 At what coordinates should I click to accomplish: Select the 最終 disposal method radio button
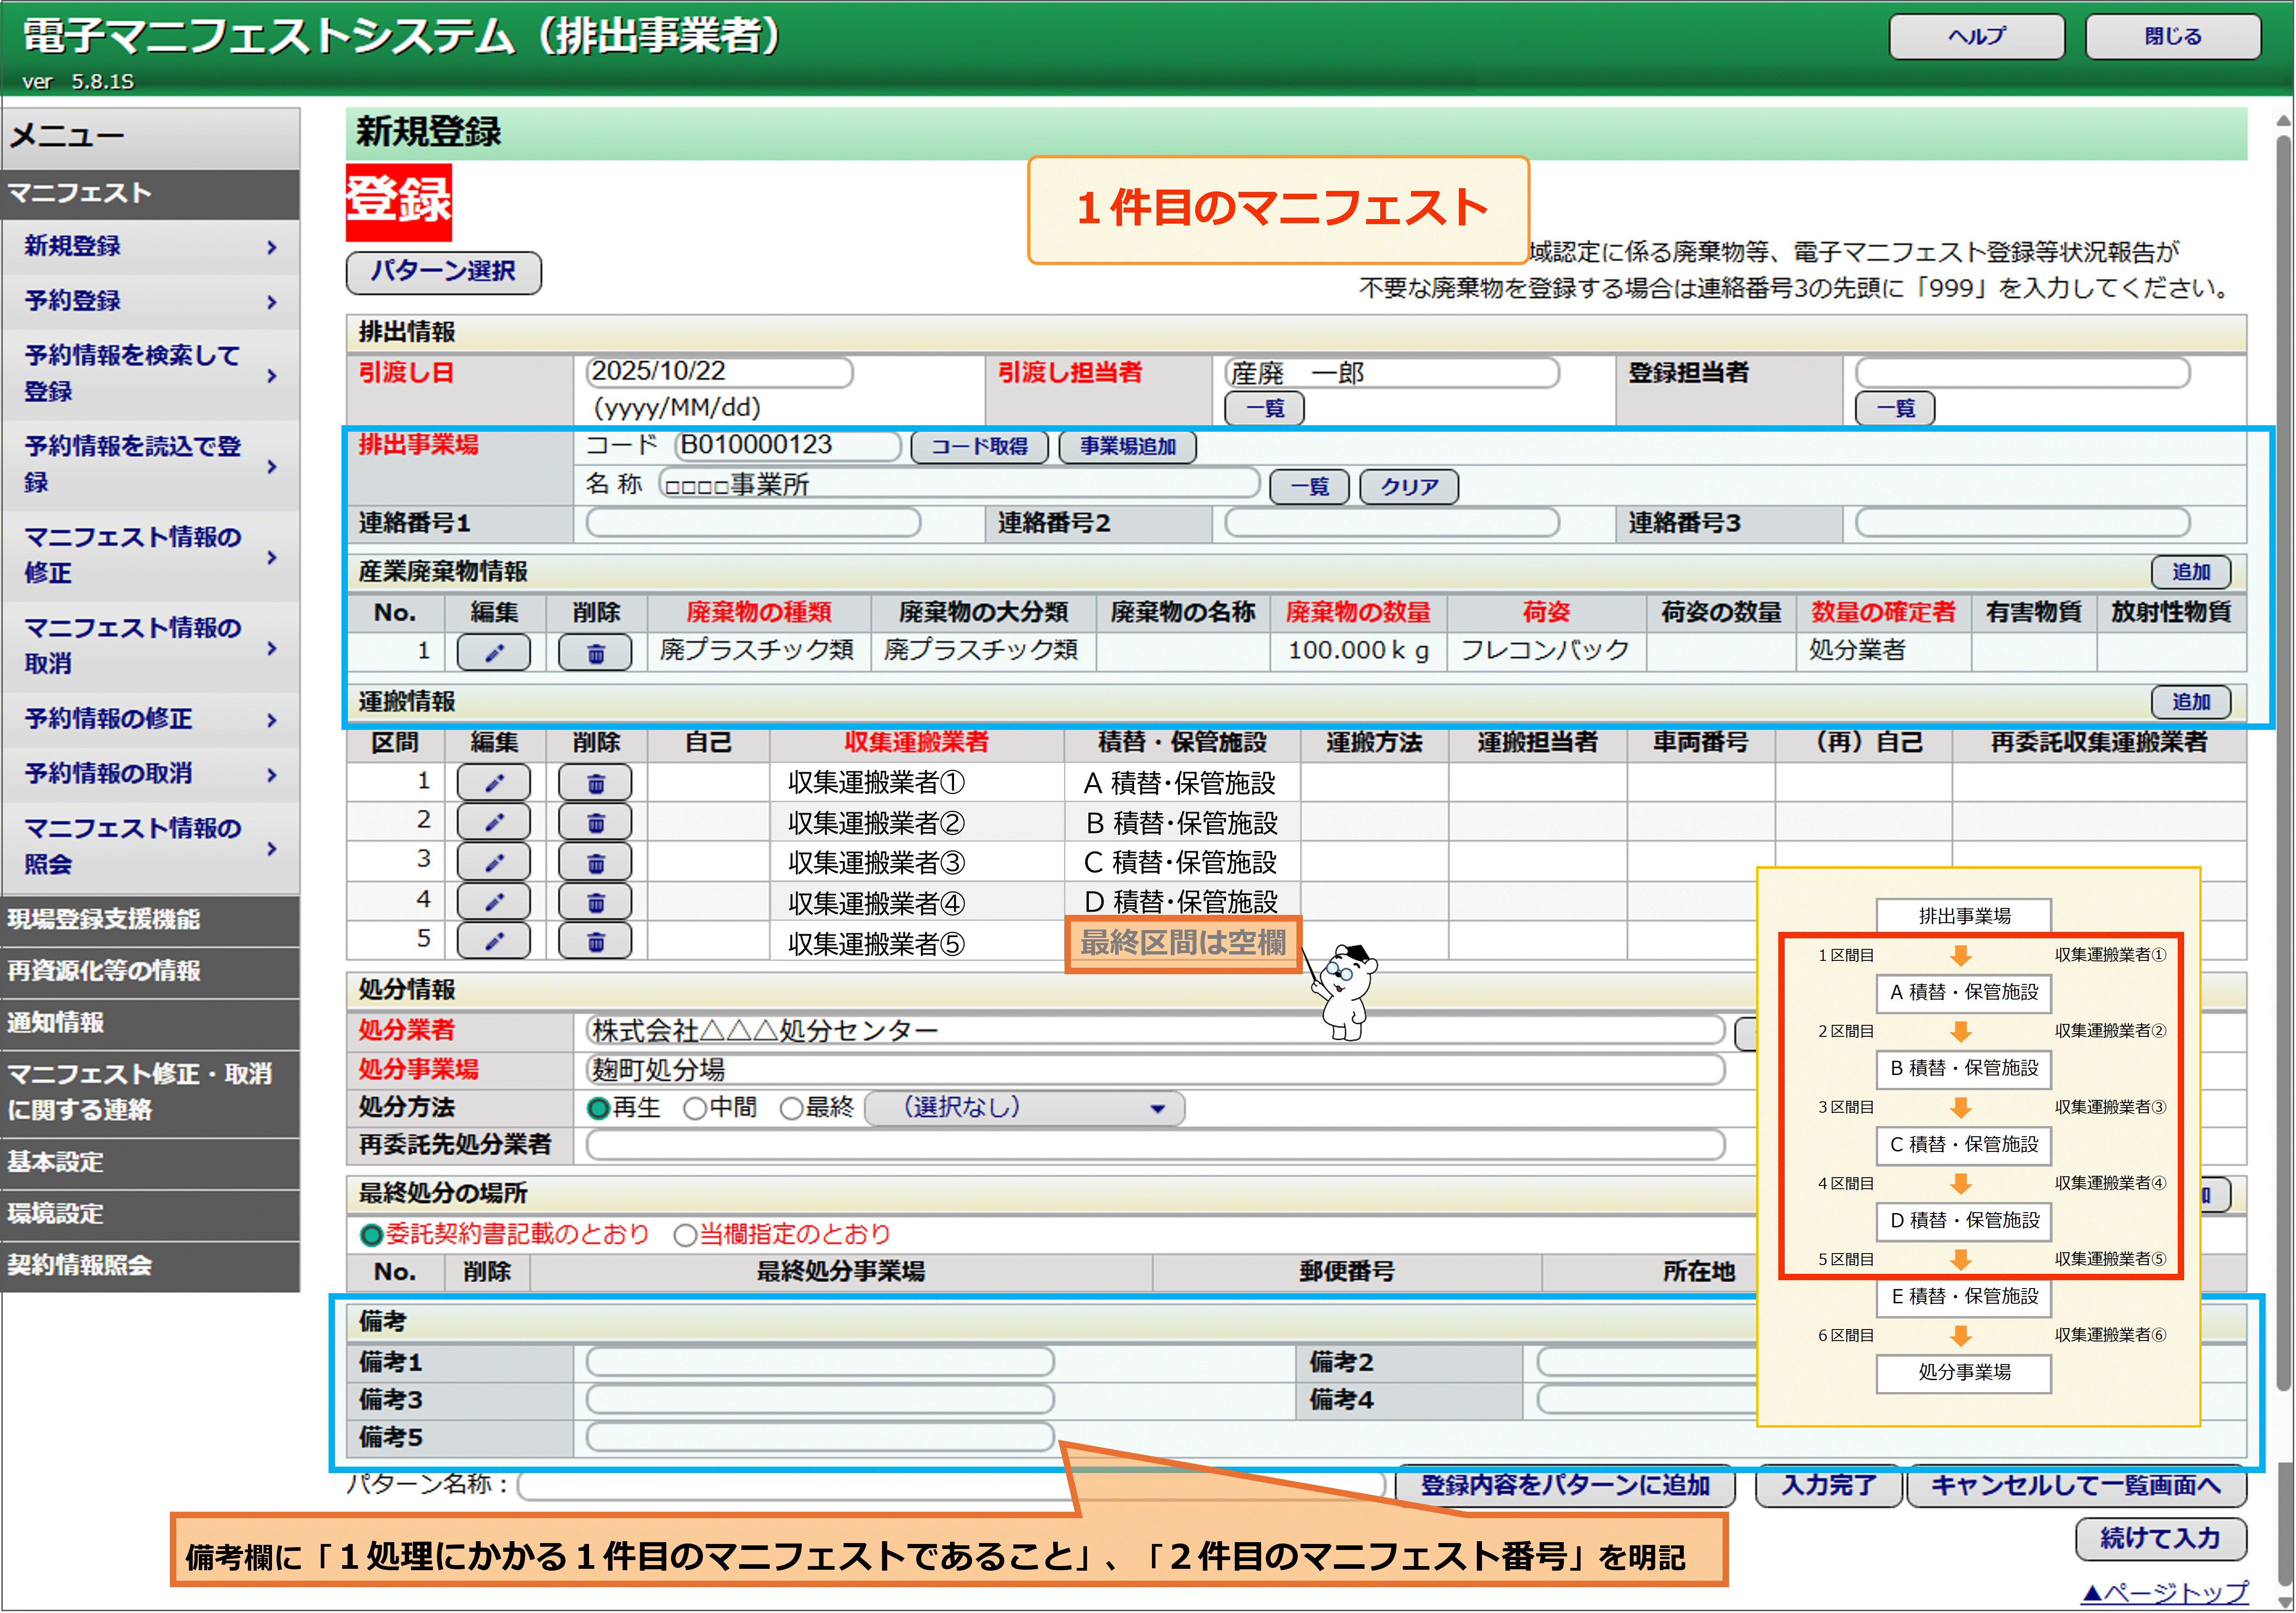pyautogui.click(x=791, y=1109)
